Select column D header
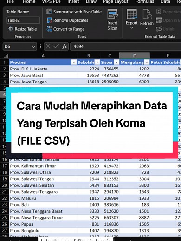Viewport: 181px width, 241px height. 135,56
